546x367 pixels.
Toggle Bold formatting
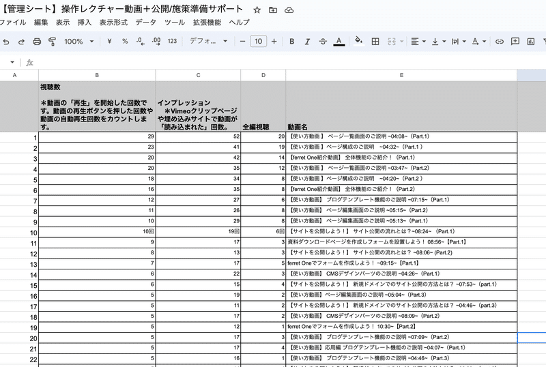[292, 41]
